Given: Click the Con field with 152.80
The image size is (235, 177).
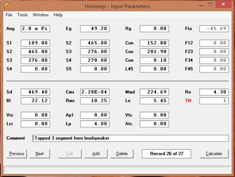Looking at the screenshot, I should [154, 43].
